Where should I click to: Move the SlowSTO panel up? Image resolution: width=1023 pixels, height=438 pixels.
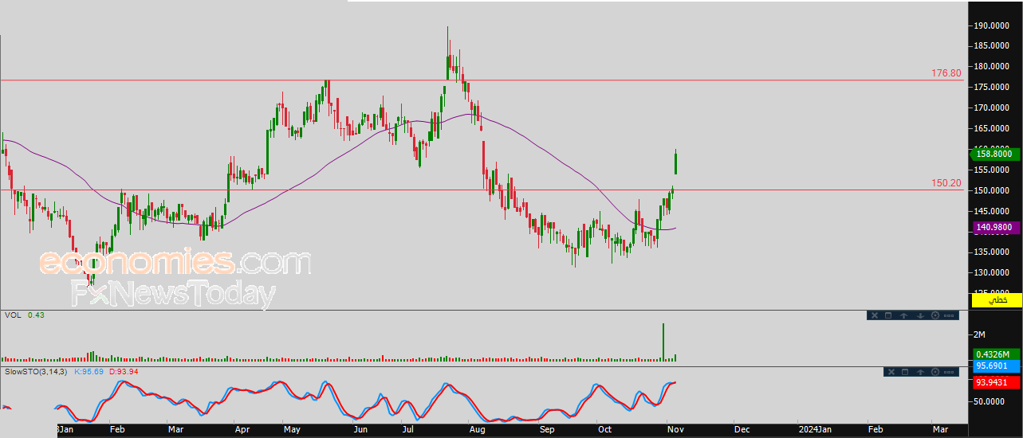(920, 372)
